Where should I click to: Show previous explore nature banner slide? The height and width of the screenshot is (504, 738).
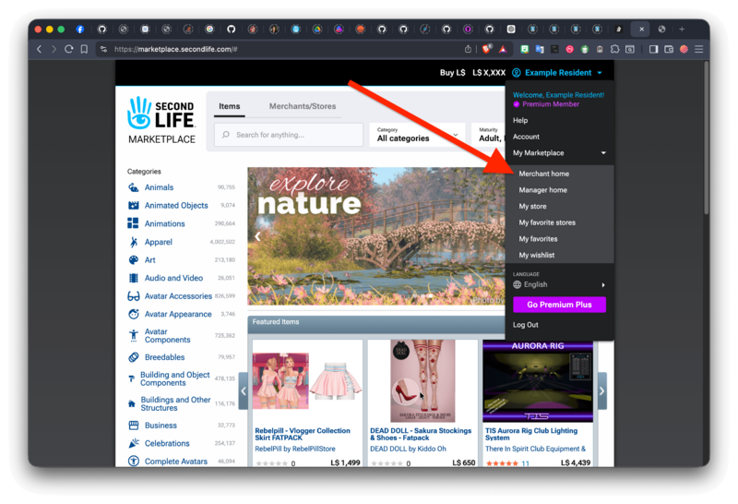258,236
